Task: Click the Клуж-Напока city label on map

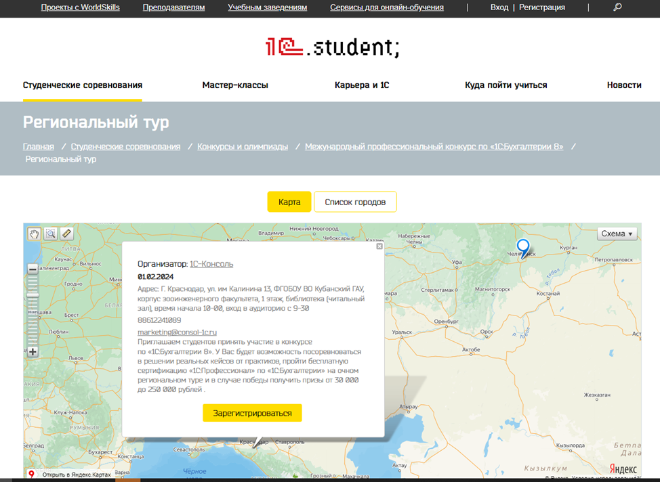Action: (70, 412)
